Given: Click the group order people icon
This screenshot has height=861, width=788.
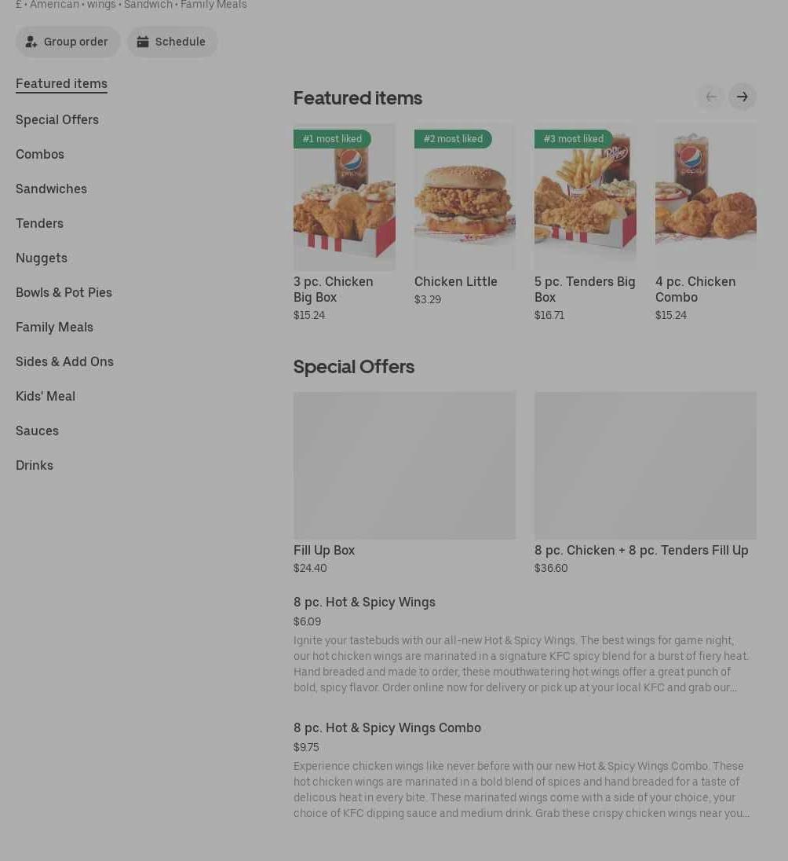Looking at the screenshot, I should (31, 42).
